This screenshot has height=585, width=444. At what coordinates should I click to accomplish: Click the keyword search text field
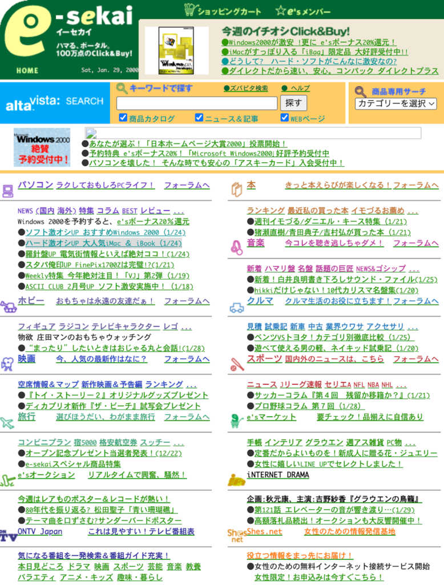pos(197,103)
